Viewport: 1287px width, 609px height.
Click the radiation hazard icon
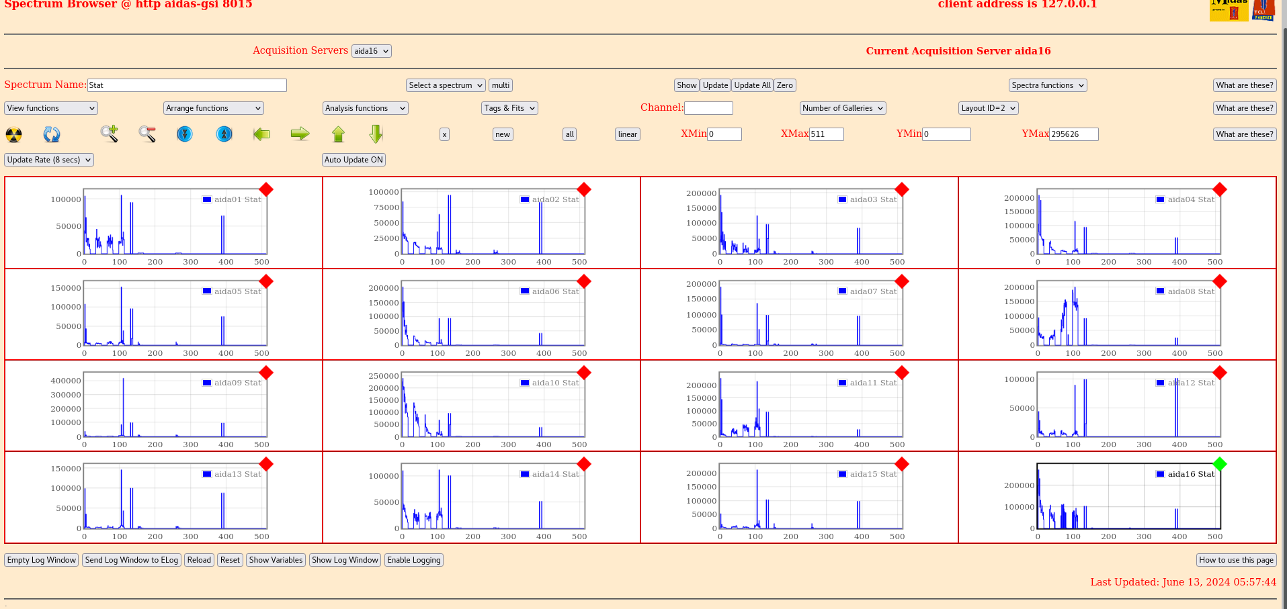(x=13, y=134)
